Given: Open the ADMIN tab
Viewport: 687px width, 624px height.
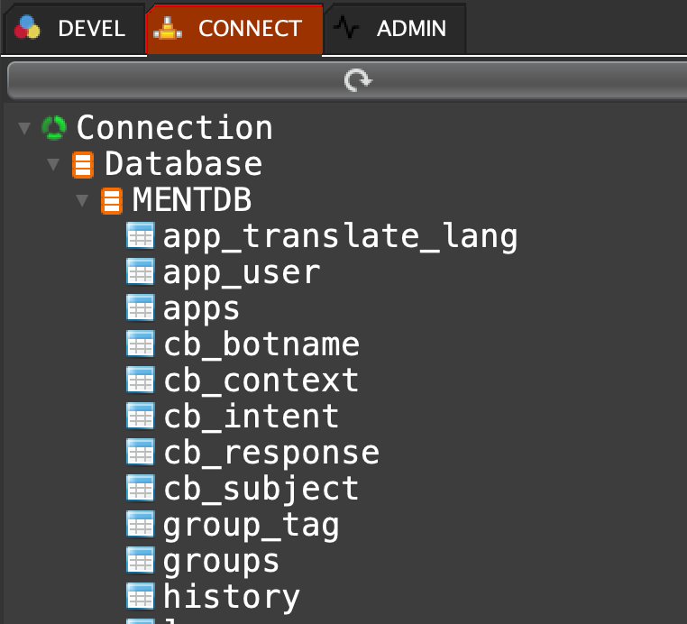Looking at the screenshot, I should click(395, 29).
